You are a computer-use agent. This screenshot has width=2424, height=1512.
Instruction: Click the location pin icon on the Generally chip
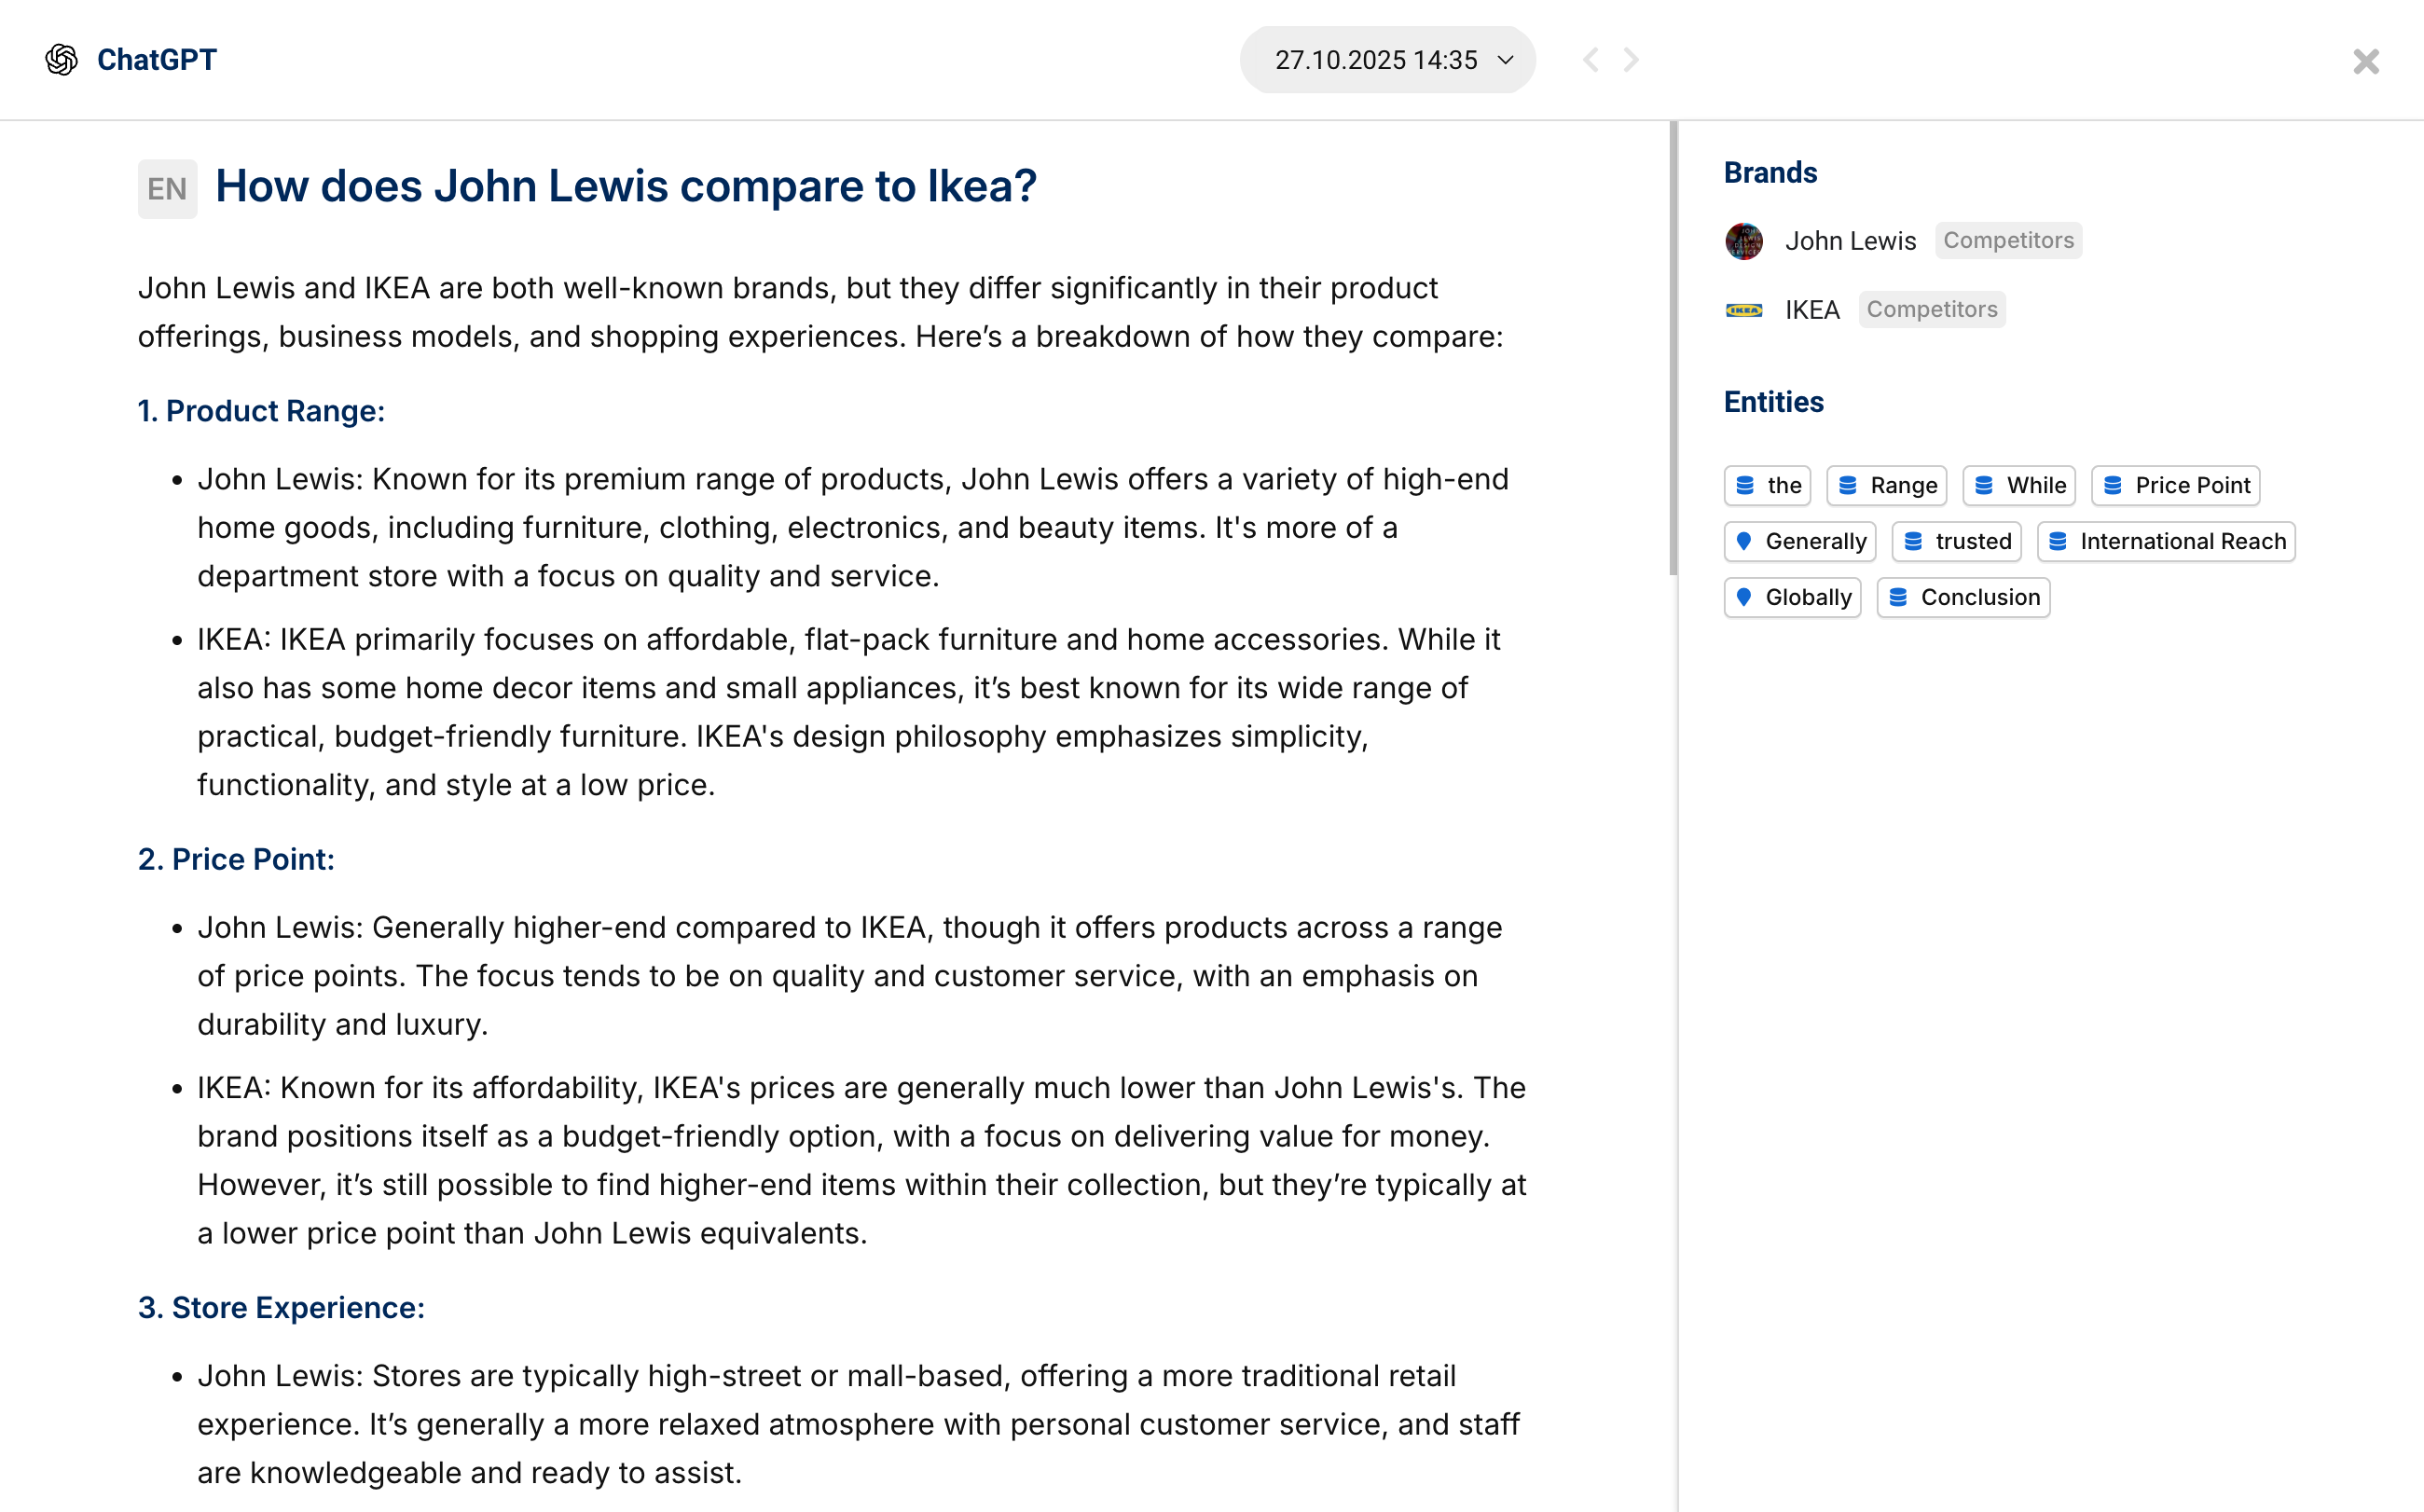(1745, 541)
